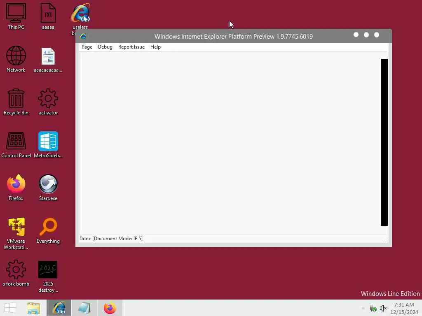
Task: Click the black vertical scrollbar in the browser
Action: coord(384,142)
